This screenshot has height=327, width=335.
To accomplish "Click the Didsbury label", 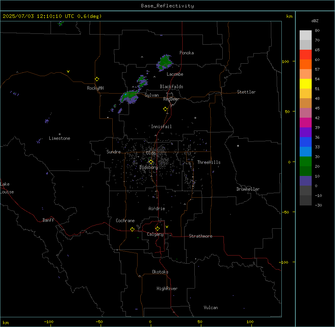I will point(149,167).
